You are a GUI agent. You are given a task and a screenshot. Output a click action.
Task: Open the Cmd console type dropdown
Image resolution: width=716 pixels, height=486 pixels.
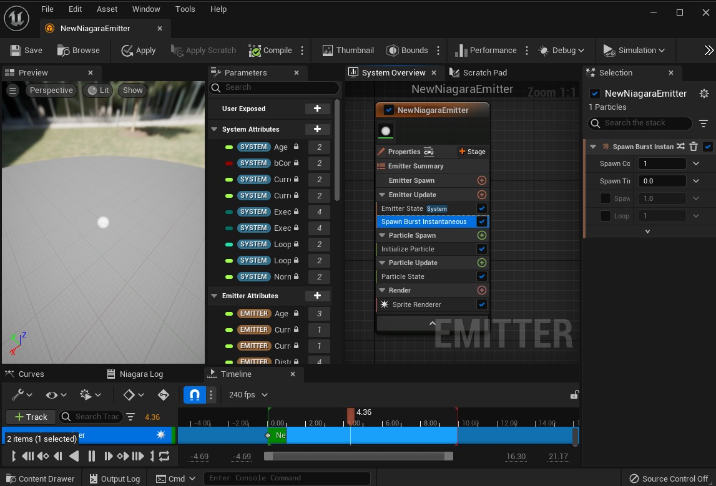point(176,479)
